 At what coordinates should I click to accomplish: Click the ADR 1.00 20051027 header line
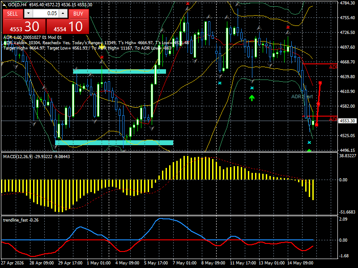[32, 38]
